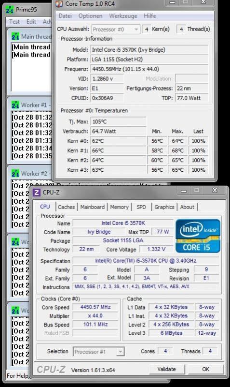This screenshot has height=387, width=230.
Task: Click the Kern(e) count box in Core Temp
Action: (x=147, y=30)
